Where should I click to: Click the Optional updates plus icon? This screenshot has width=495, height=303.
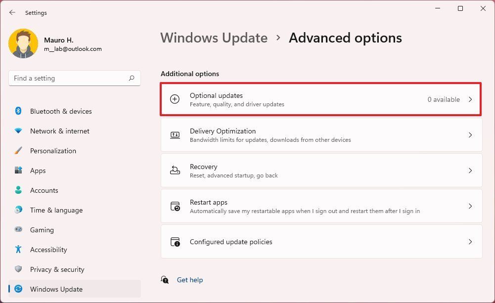(x=175, y=99)
